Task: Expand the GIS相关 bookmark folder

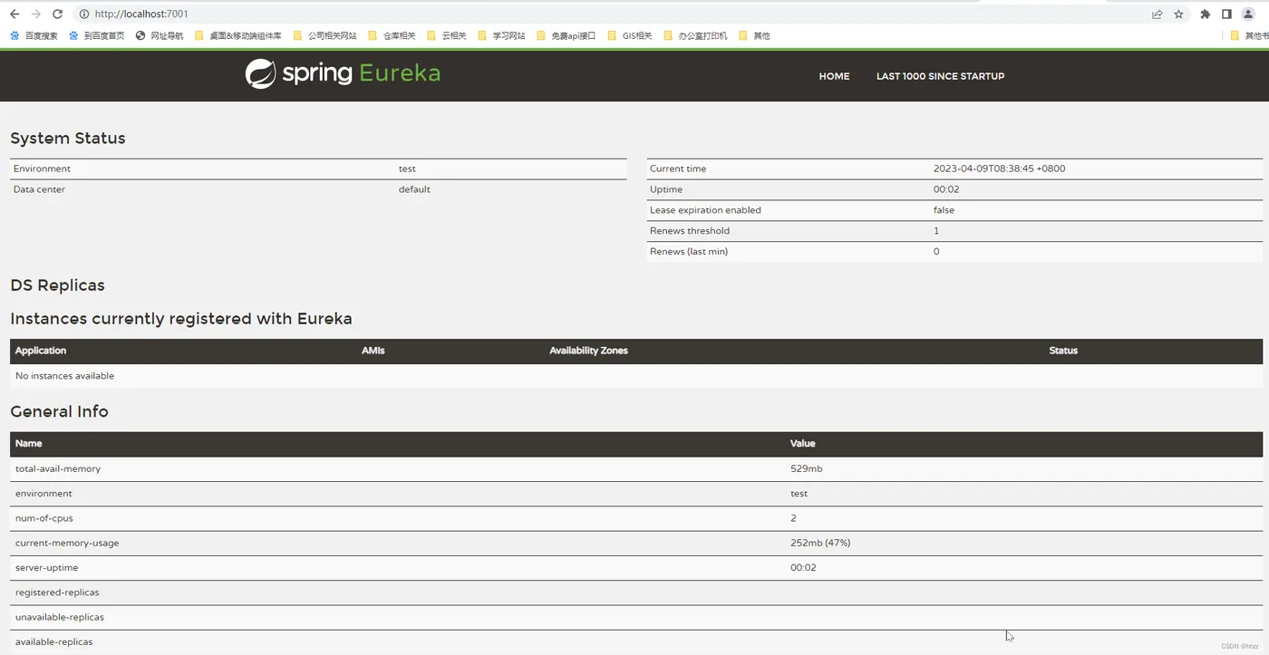Action: point(630,36)
